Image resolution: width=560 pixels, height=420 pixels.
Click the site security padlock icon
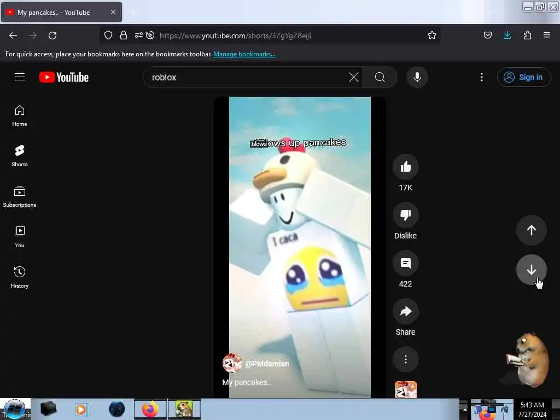click(124, 35)
